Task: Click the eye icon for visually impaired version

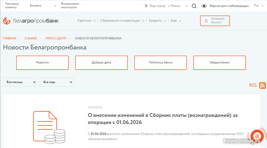Action: click(x=204, y=6)
